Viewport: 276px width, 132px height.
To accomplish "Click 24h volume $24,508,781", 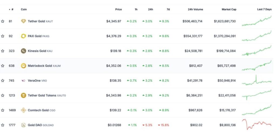I will pos(194,51).
